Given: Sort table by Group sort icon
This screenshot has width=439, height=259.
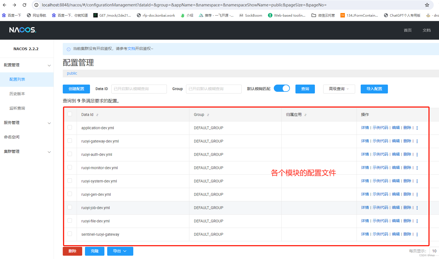Looking at the screenshot, I should click(x=208, y=115).
